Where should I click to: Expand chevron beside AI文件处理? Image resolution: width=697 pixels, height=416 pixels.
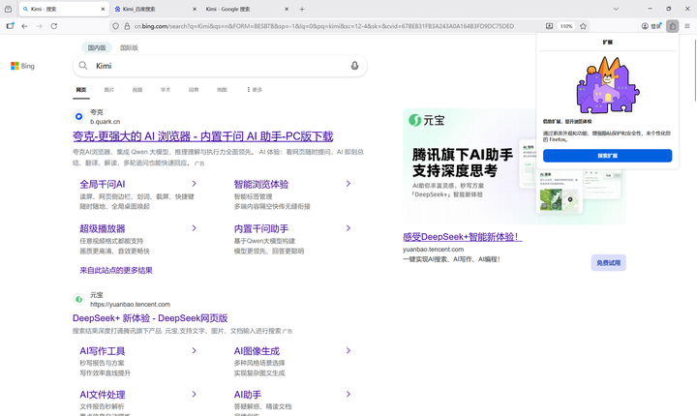coord(194,394)
